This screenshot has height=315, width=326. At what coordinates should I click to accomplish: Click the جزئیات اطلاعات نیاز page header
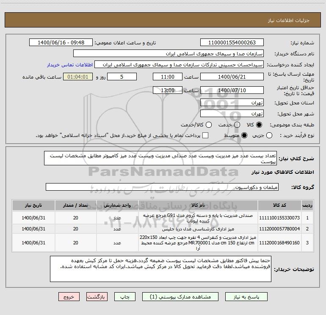[288, 20]
